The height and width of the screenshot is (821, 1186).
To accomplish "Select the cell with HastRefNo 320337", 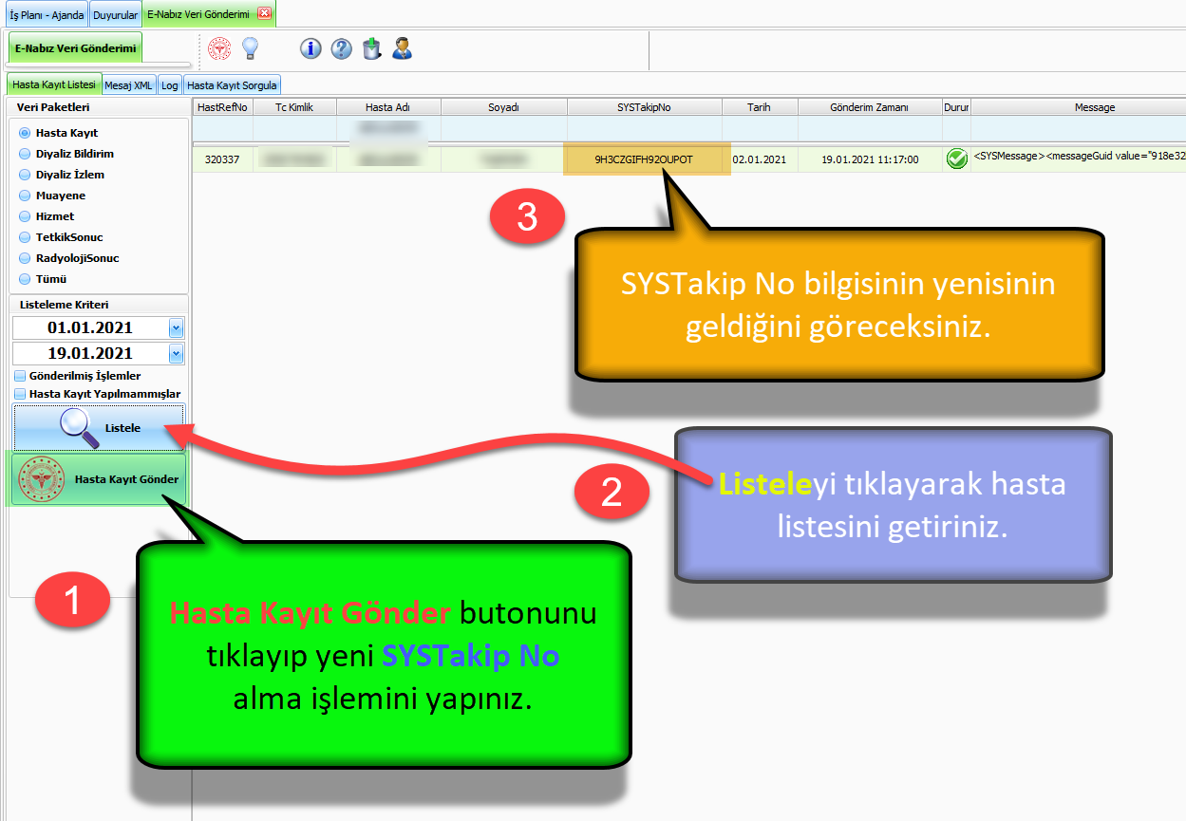I will 222,159.
